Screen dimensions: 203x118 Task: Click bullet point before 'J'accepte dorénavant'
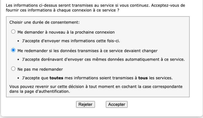(x=18, y=60)
